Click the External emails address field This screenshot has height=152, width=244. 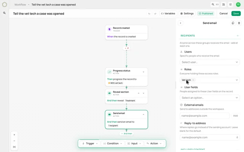204,116
